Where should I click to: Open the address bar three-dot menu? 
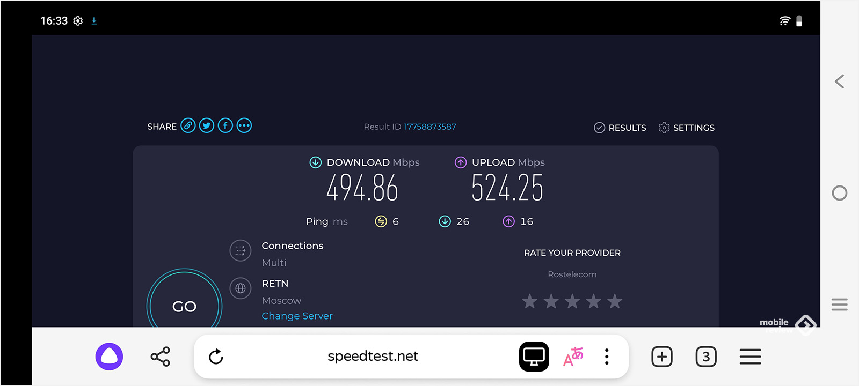(x=607, y=357)
